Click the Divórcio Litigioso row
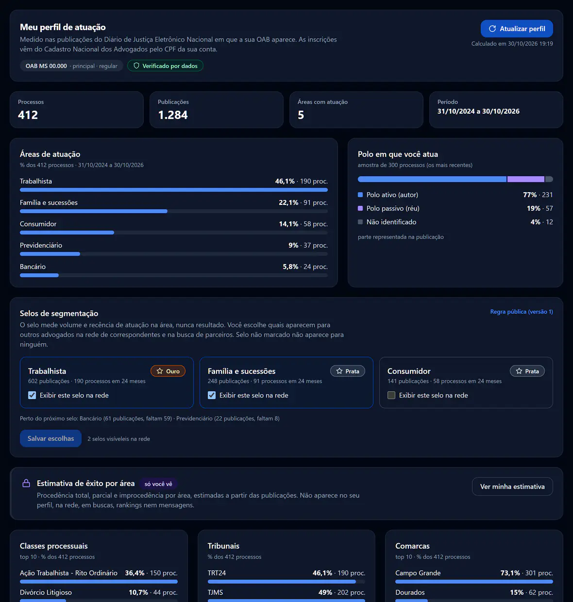Screen dimensions: 573x602 (99, 595)
